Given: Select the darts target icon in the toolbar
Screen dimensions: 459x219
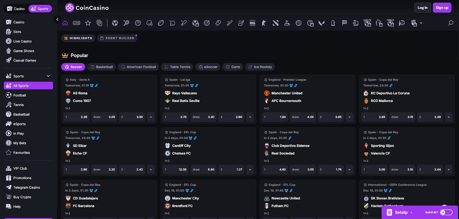Looking at the screenshot, I should coord(207,23).
